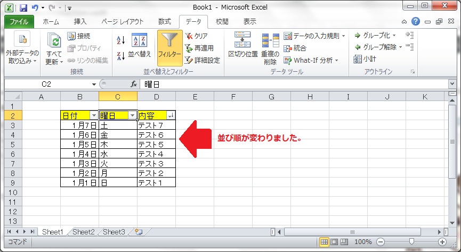Viewport: 461px width, 252px height.
Task: Click the zoom in plus button
Action: click(442, 242)
